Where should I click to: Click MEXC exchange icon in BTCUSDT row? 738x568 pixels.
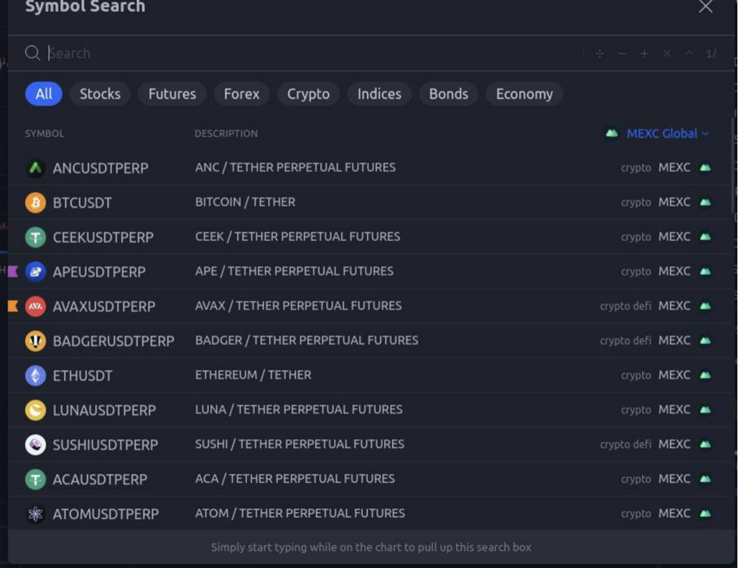[x=705, y=202]
